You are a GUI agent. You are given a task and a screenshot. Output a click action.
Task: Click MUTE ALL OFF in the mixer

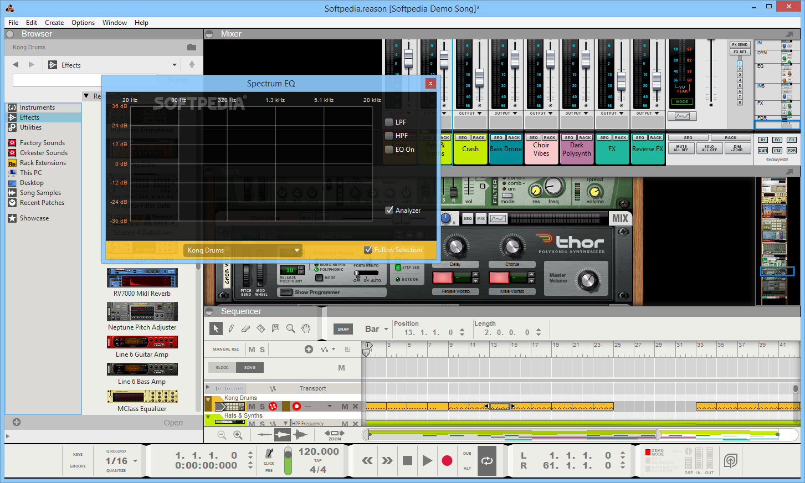pyautogui.click(x=681, y=148)
